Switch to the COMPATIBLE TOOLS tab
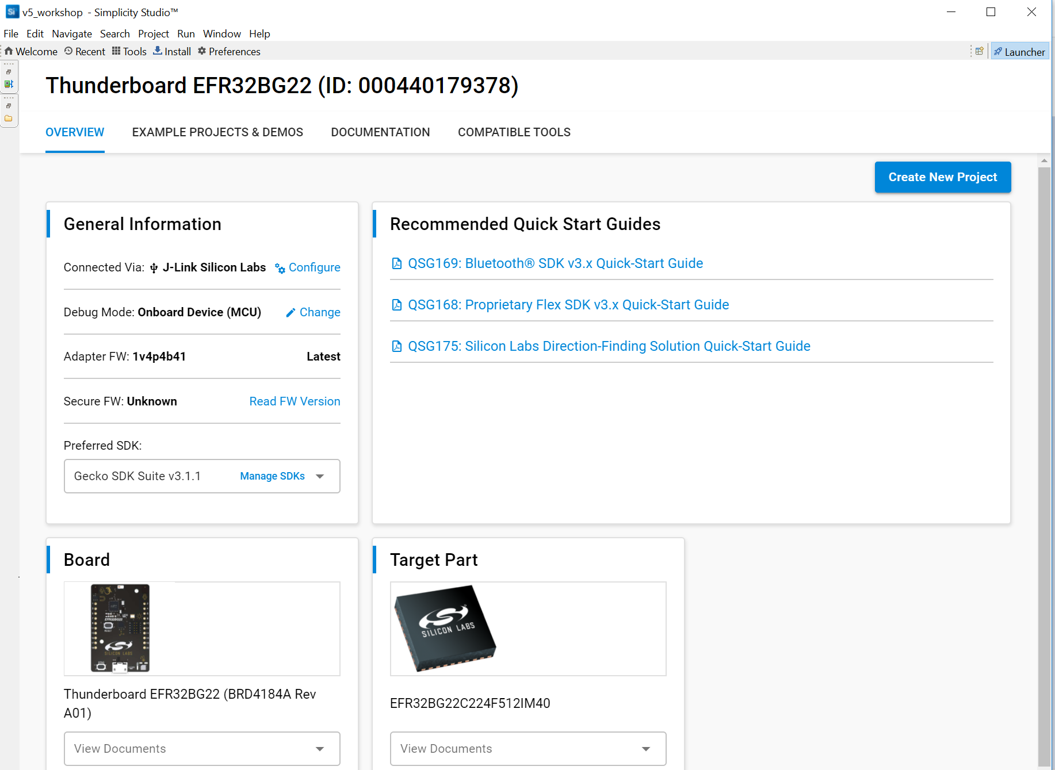This screenshot has height=770, width=1055. (514, 132)
